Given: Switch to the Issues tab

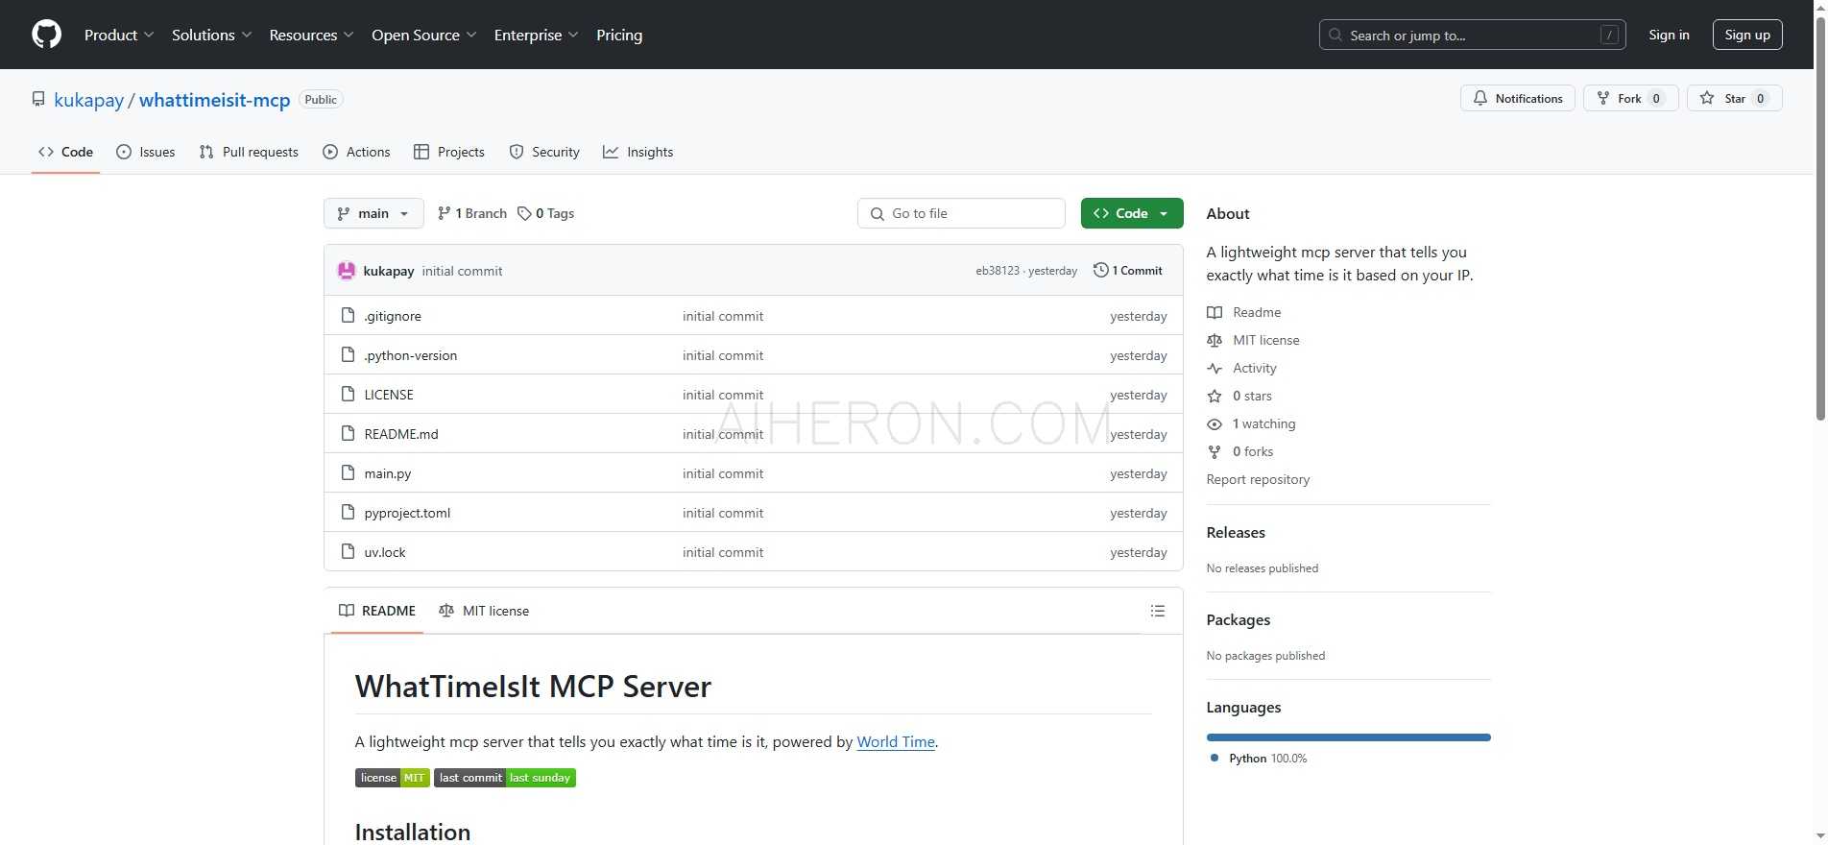Looking at the screenshot, I should coord(145,152).
